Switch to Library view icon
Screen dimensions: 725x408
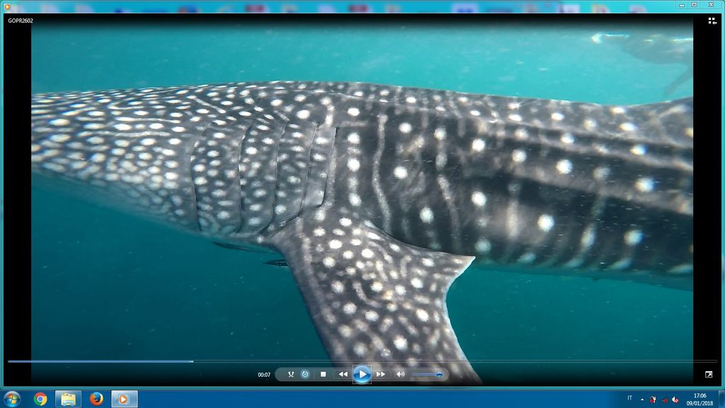[x=712, y=21]
